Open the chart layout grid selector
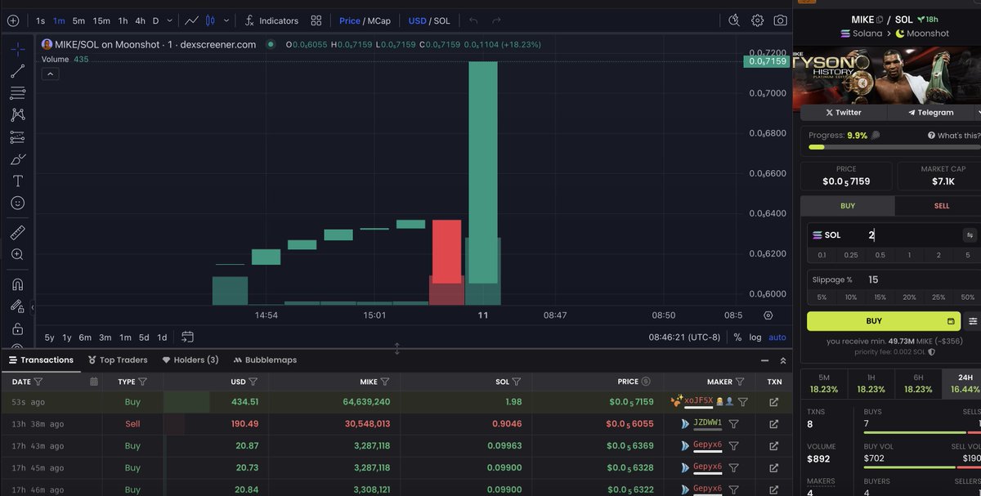This screenshot has height=496, width=981. click(x=316, y=20)
